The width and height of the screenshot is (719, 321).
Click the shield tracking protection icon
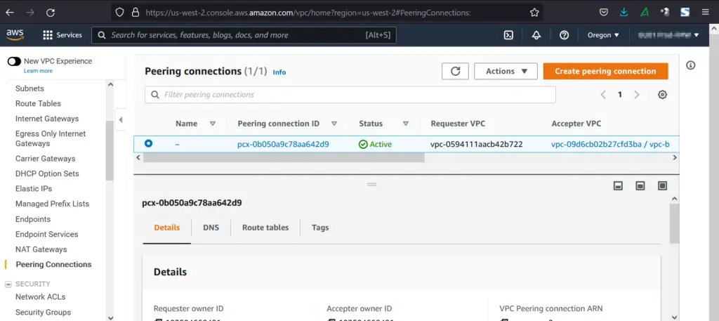119,13
